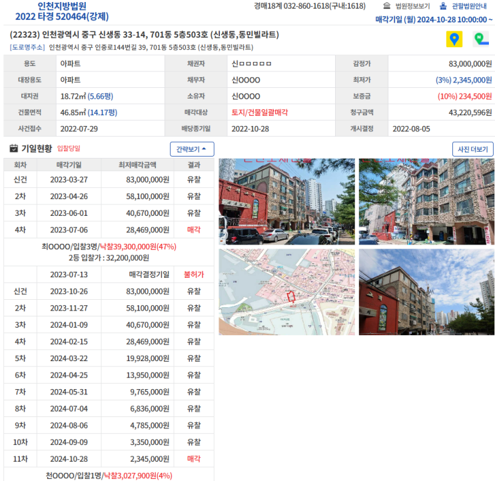Click the 회차 column header
Screen dimensions: 495x481
point(20,165)
